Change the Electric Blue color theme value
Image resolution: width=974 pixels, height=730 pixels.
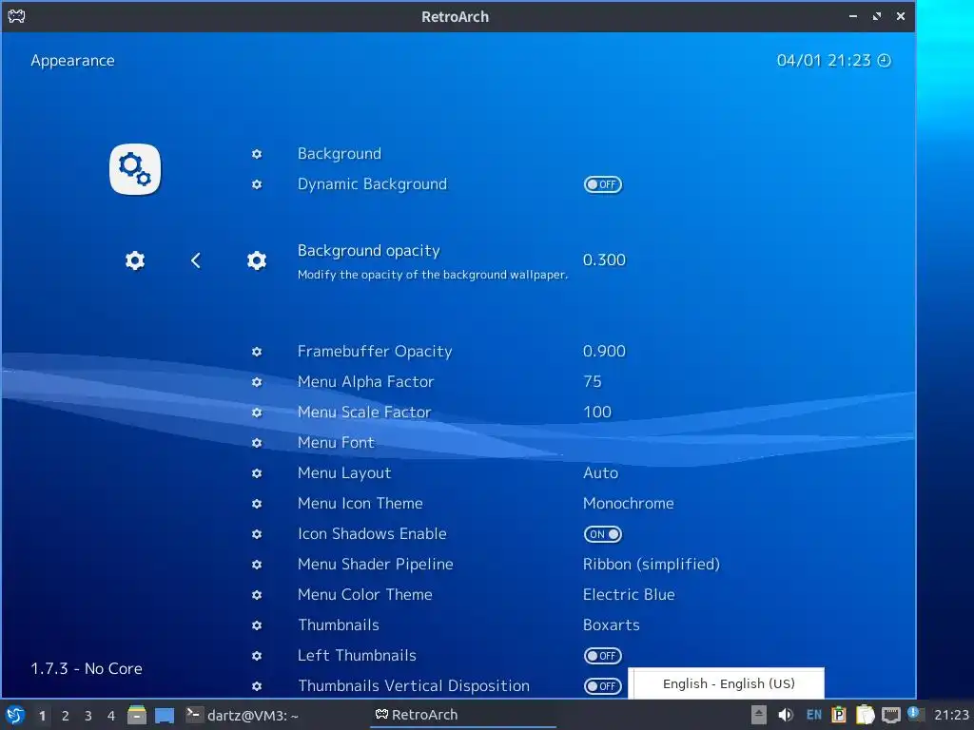(629, 595)
